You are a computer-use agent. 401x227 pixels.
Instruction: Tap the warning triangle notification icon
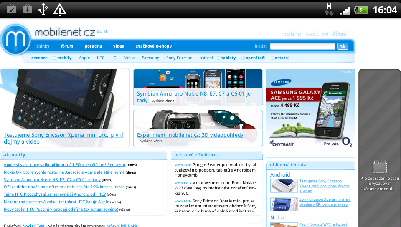60,9
